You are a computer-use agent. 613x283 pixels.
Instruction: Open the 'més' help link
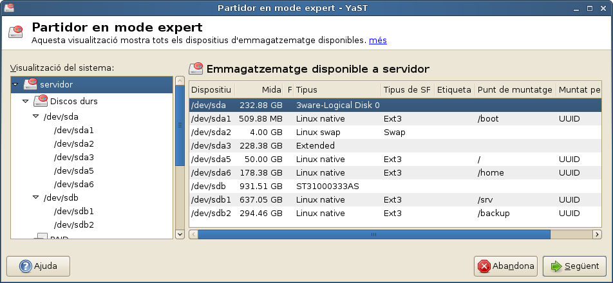click(x=377, y=40)
